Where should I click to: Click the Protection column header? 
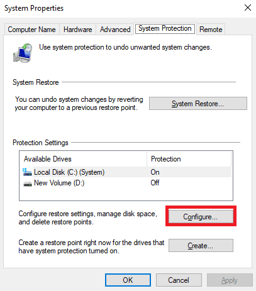tap(189, 159)
